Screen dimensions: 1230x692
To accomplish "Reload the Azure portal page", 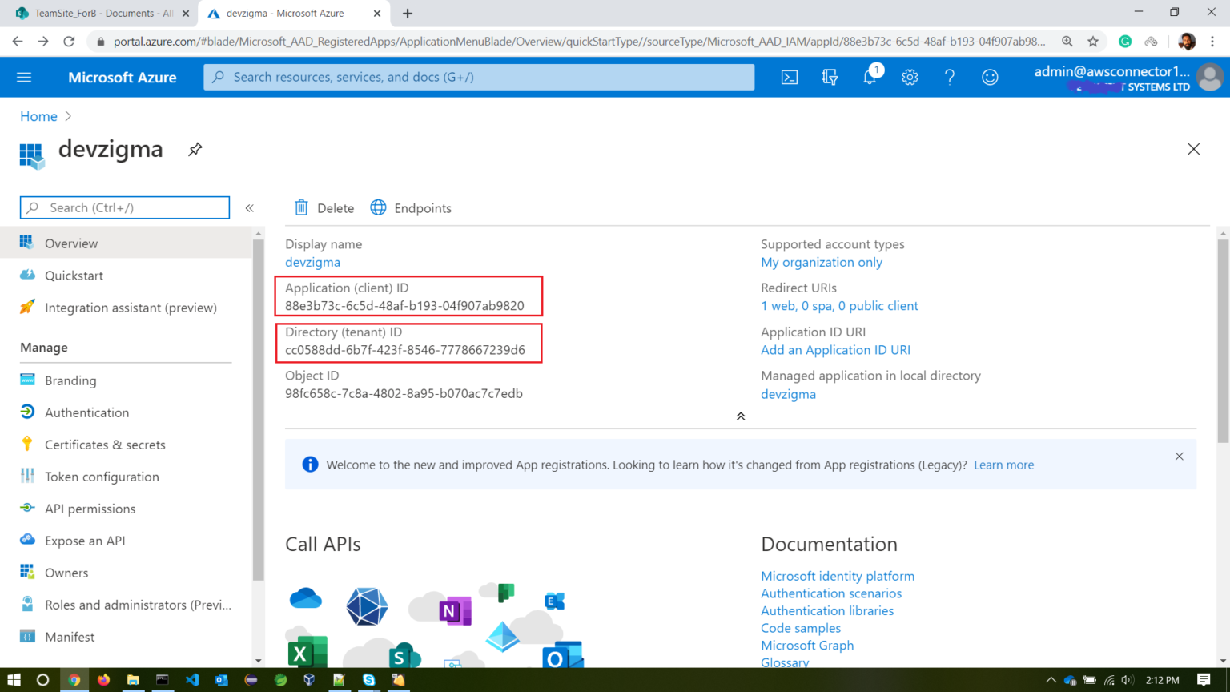I will [69, 42].
